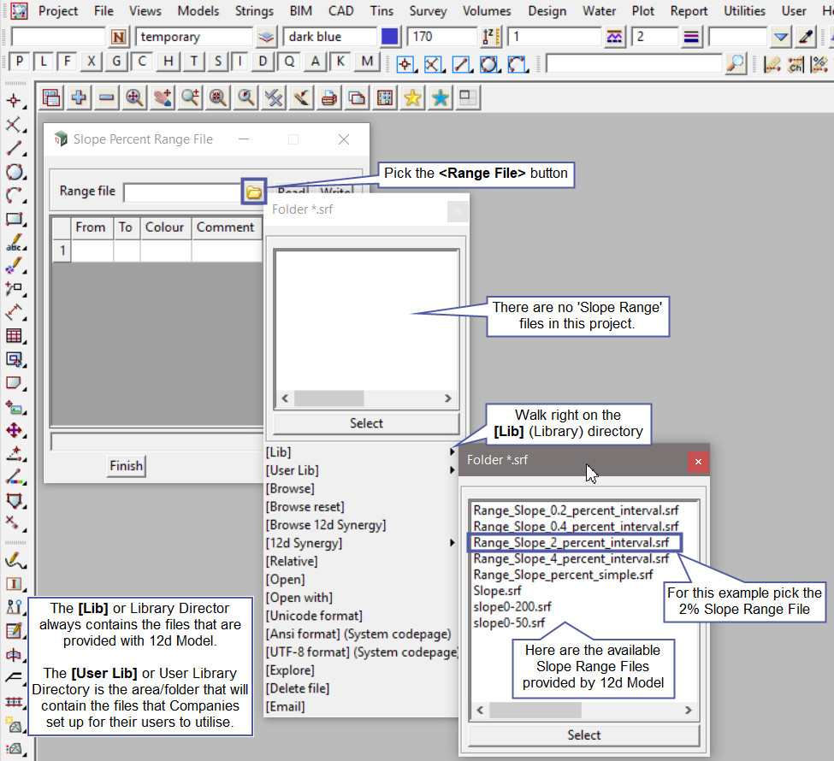Image resolution: width=834 pixels, height=761 pixels.
Task: Toggle the G snap button
Action: coord(117,62)
